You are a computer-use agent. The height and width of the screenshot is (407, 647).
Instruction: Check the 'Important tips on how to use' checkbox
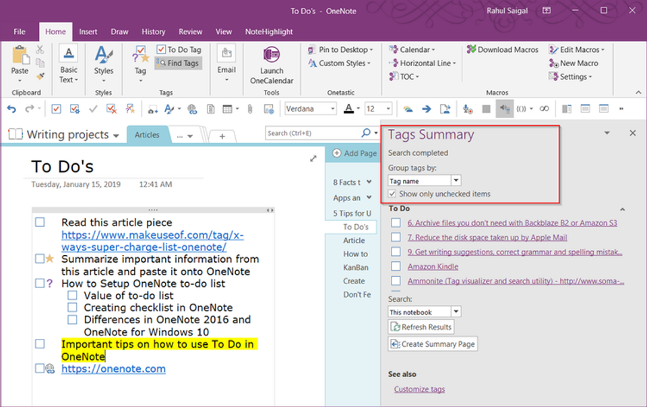click(40, 344)
